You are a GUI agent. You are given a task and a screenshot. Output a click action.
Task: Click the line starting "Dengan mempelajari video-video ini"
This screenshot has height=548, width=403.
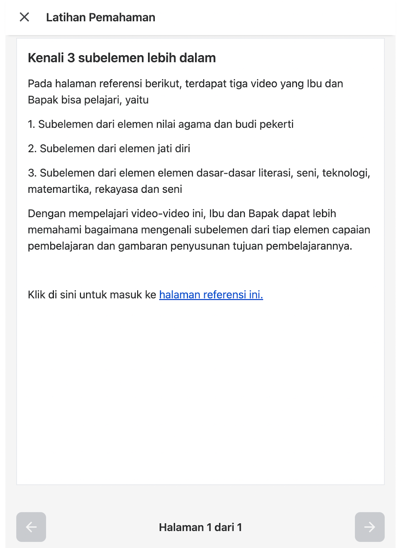[x=182, y=213]
